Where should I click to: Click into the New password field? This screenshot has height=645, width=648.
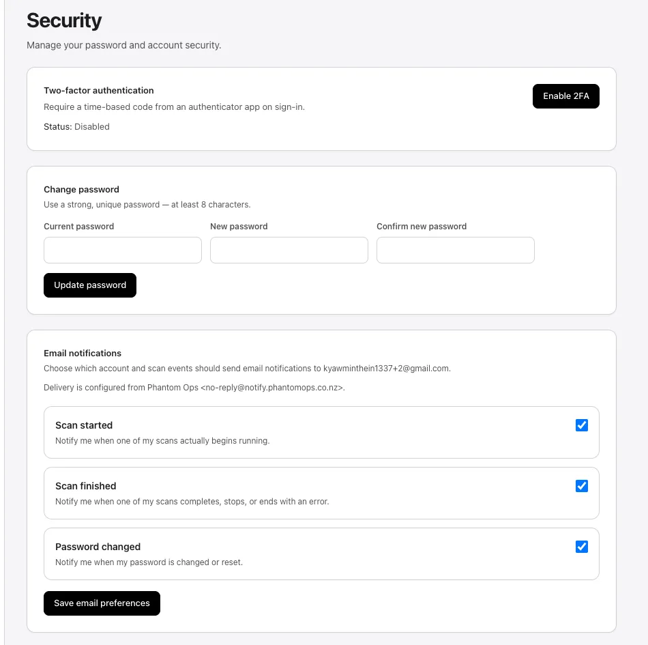[x=289, y=250]
